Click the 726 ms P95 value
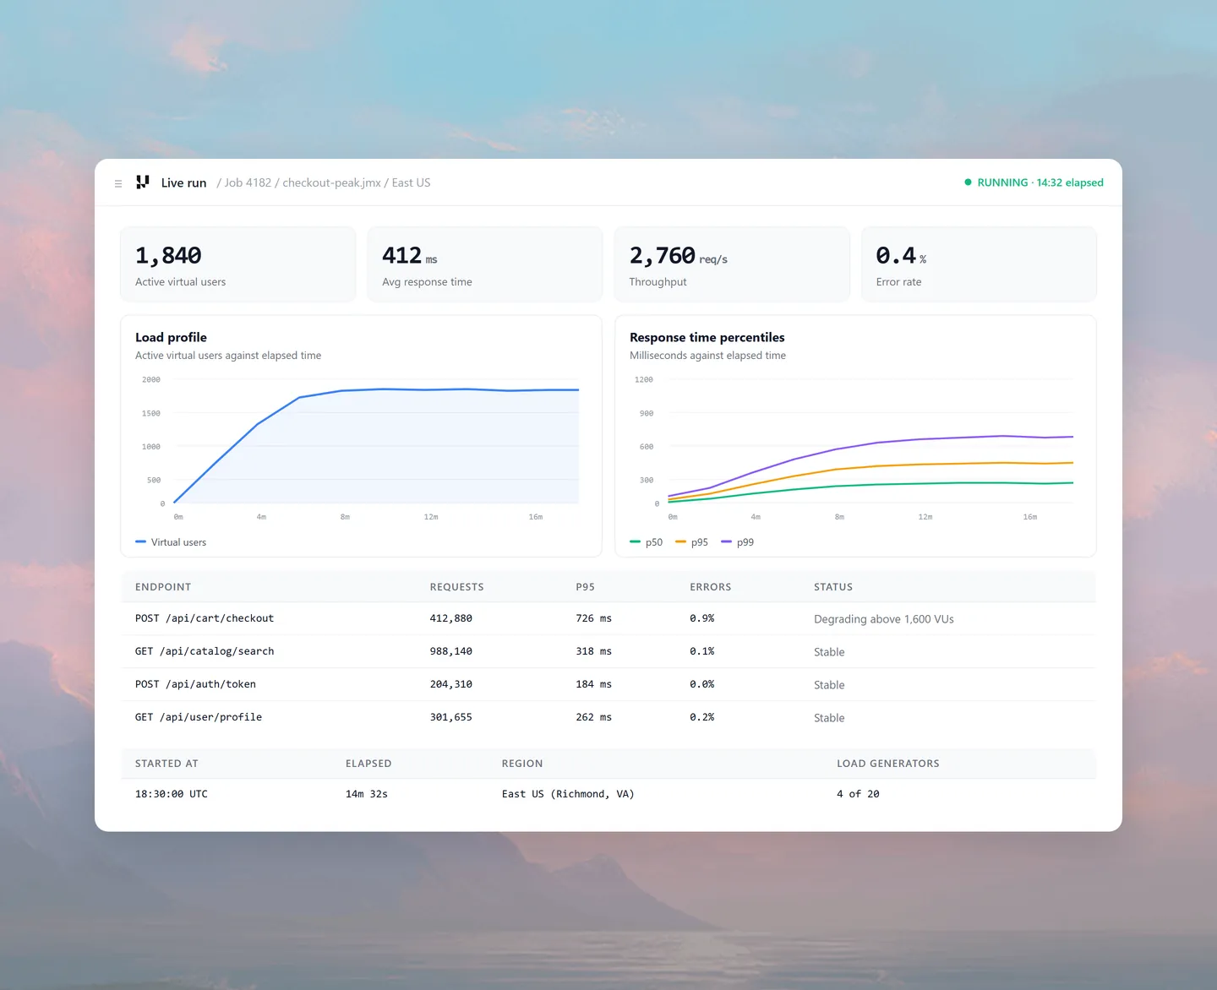1217x990 pixels. point(594,618)
